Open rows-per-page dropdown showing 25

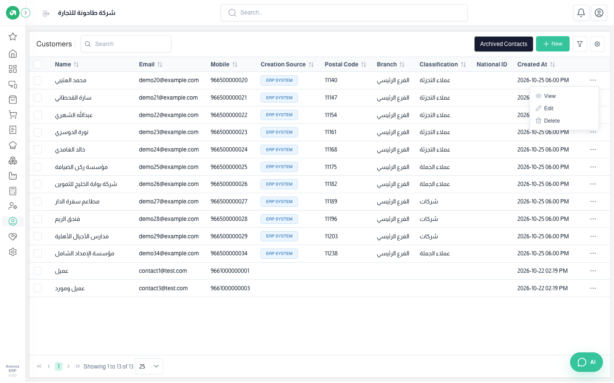pos(149,366)
